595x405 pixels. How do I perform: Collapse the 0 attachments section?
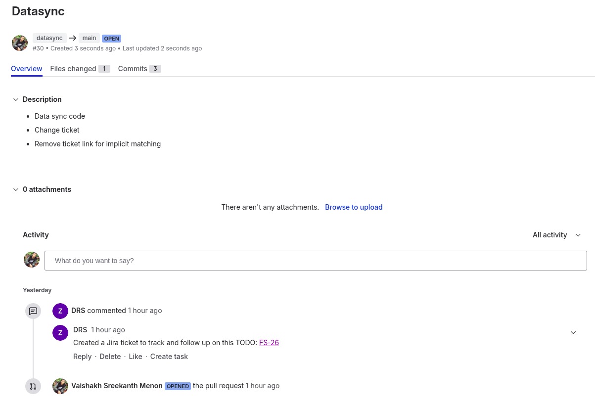[x=16, y=189]
